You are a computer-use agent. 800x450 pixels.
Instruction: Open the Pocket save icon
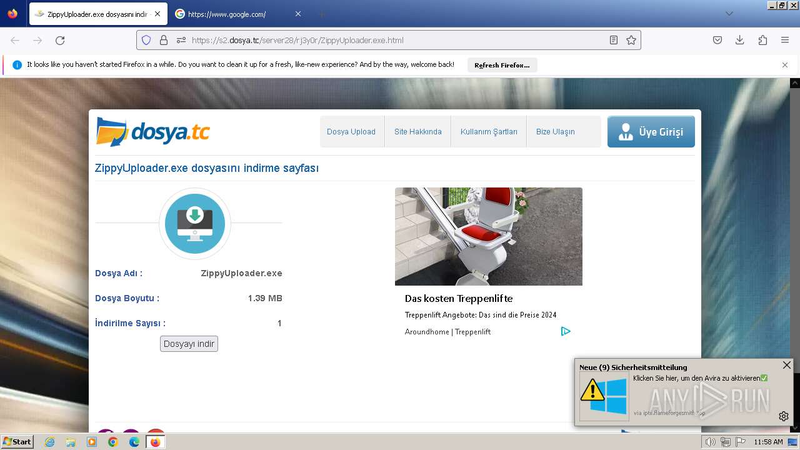pyautogui.click(x=717, y=40)
